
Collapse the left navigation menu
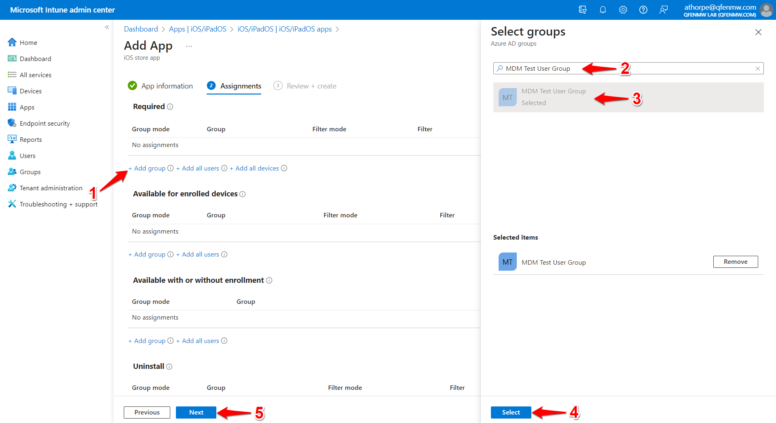click(107, 27)
